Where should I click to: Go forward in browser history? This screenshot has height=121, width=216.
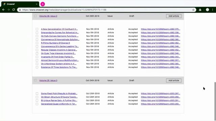(8, 10)
